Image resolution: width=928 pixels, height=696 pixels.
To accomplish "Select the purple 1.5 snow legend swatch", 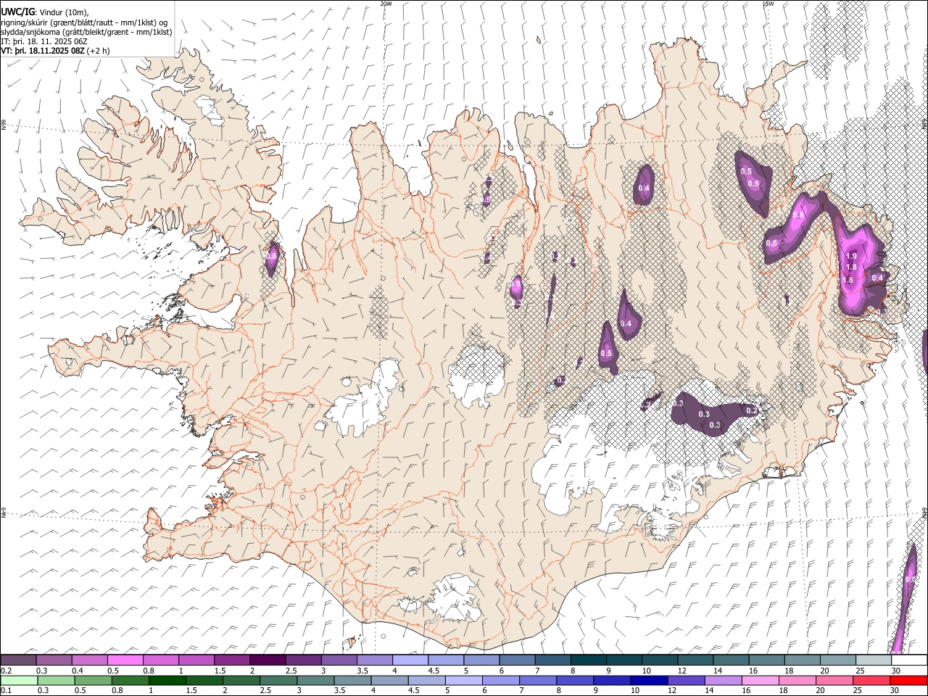I will [232, 660].
